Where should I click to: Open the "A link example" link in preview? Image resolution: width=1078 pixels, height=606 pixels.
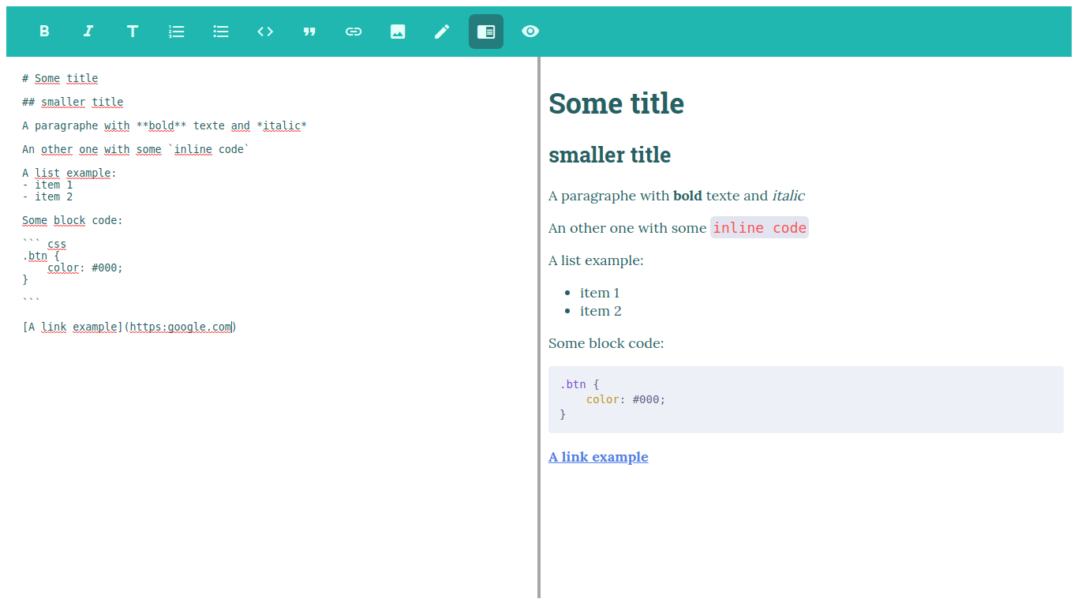(x=597, y=456)
